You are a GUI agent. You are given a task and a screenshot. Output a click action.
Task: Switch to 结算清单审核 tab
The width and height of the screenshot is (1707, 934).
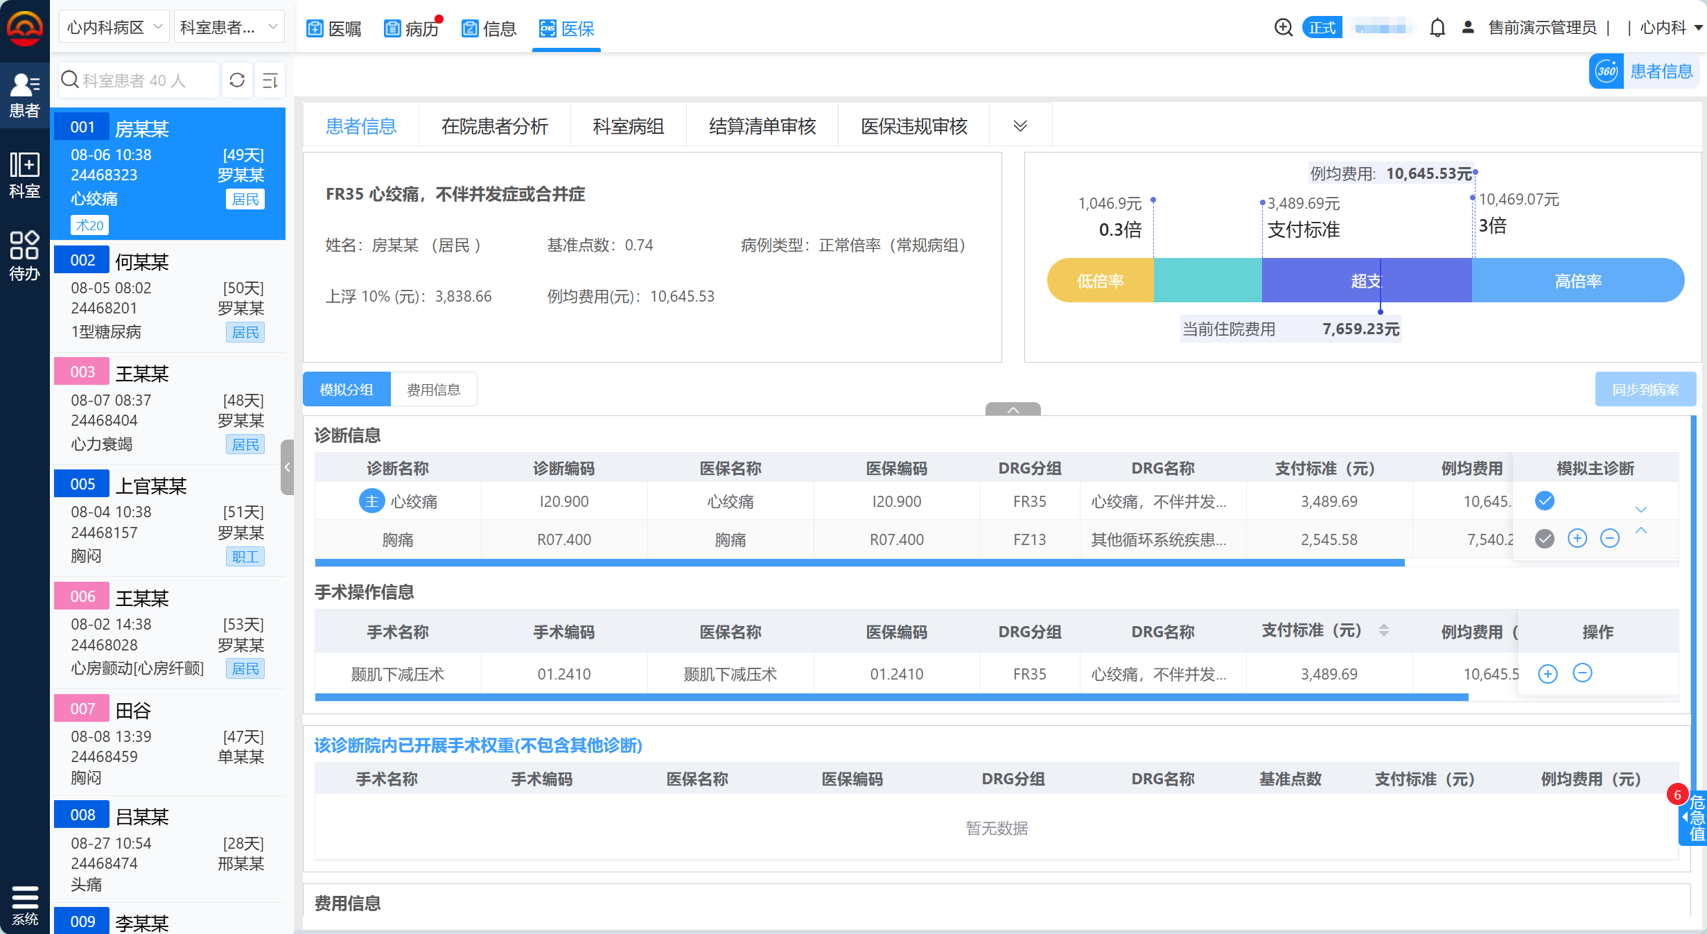[x=762, y=126]
